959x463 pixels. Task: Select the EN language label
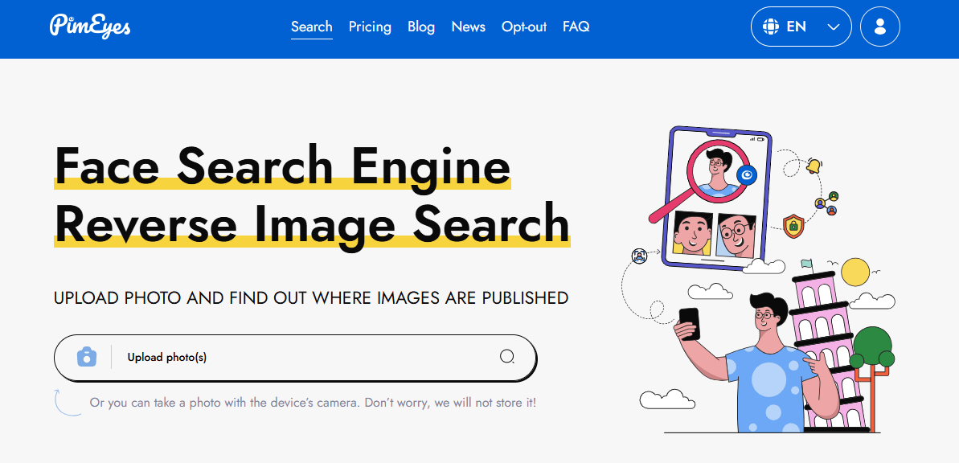coord(796,27)
